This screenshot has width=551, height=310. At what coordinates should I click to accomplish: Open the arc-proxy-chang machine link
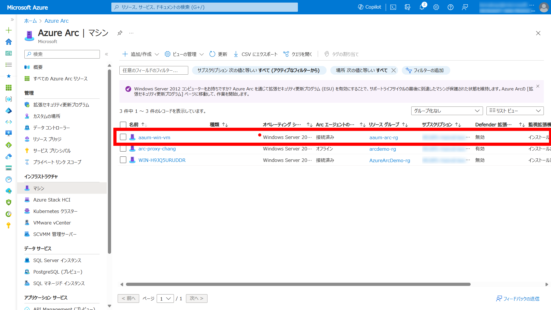pyautogui.click(x=157, y=149)
